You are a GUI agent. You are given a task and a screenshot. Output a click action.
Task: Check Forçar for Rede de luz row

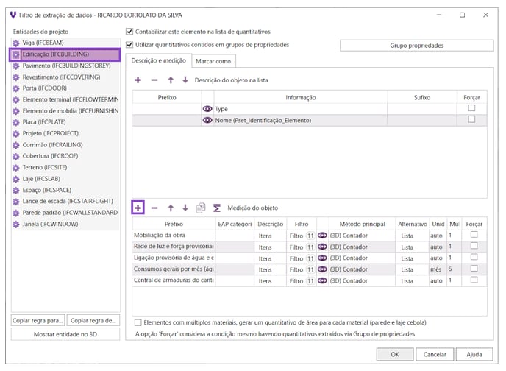pyautogui.click(x=474, y=246)
